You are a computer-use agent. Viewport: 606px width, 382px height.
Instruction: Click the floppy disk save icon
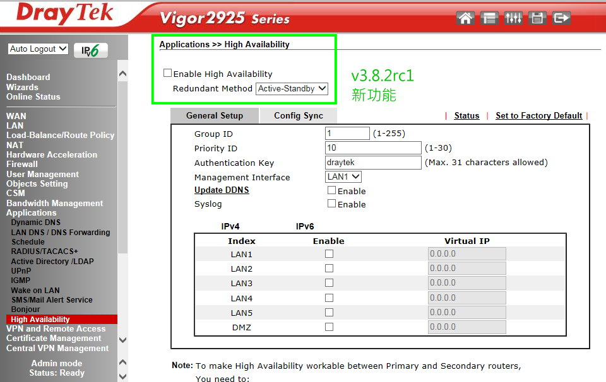coord(537,18)
